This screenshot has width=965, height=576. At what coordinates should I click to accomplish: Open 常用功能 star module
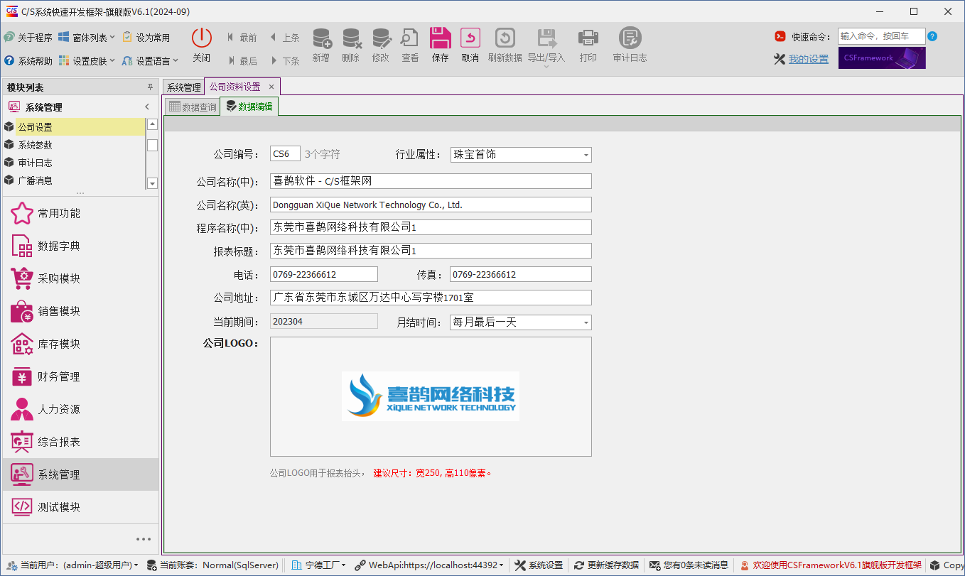coord(81,213)
